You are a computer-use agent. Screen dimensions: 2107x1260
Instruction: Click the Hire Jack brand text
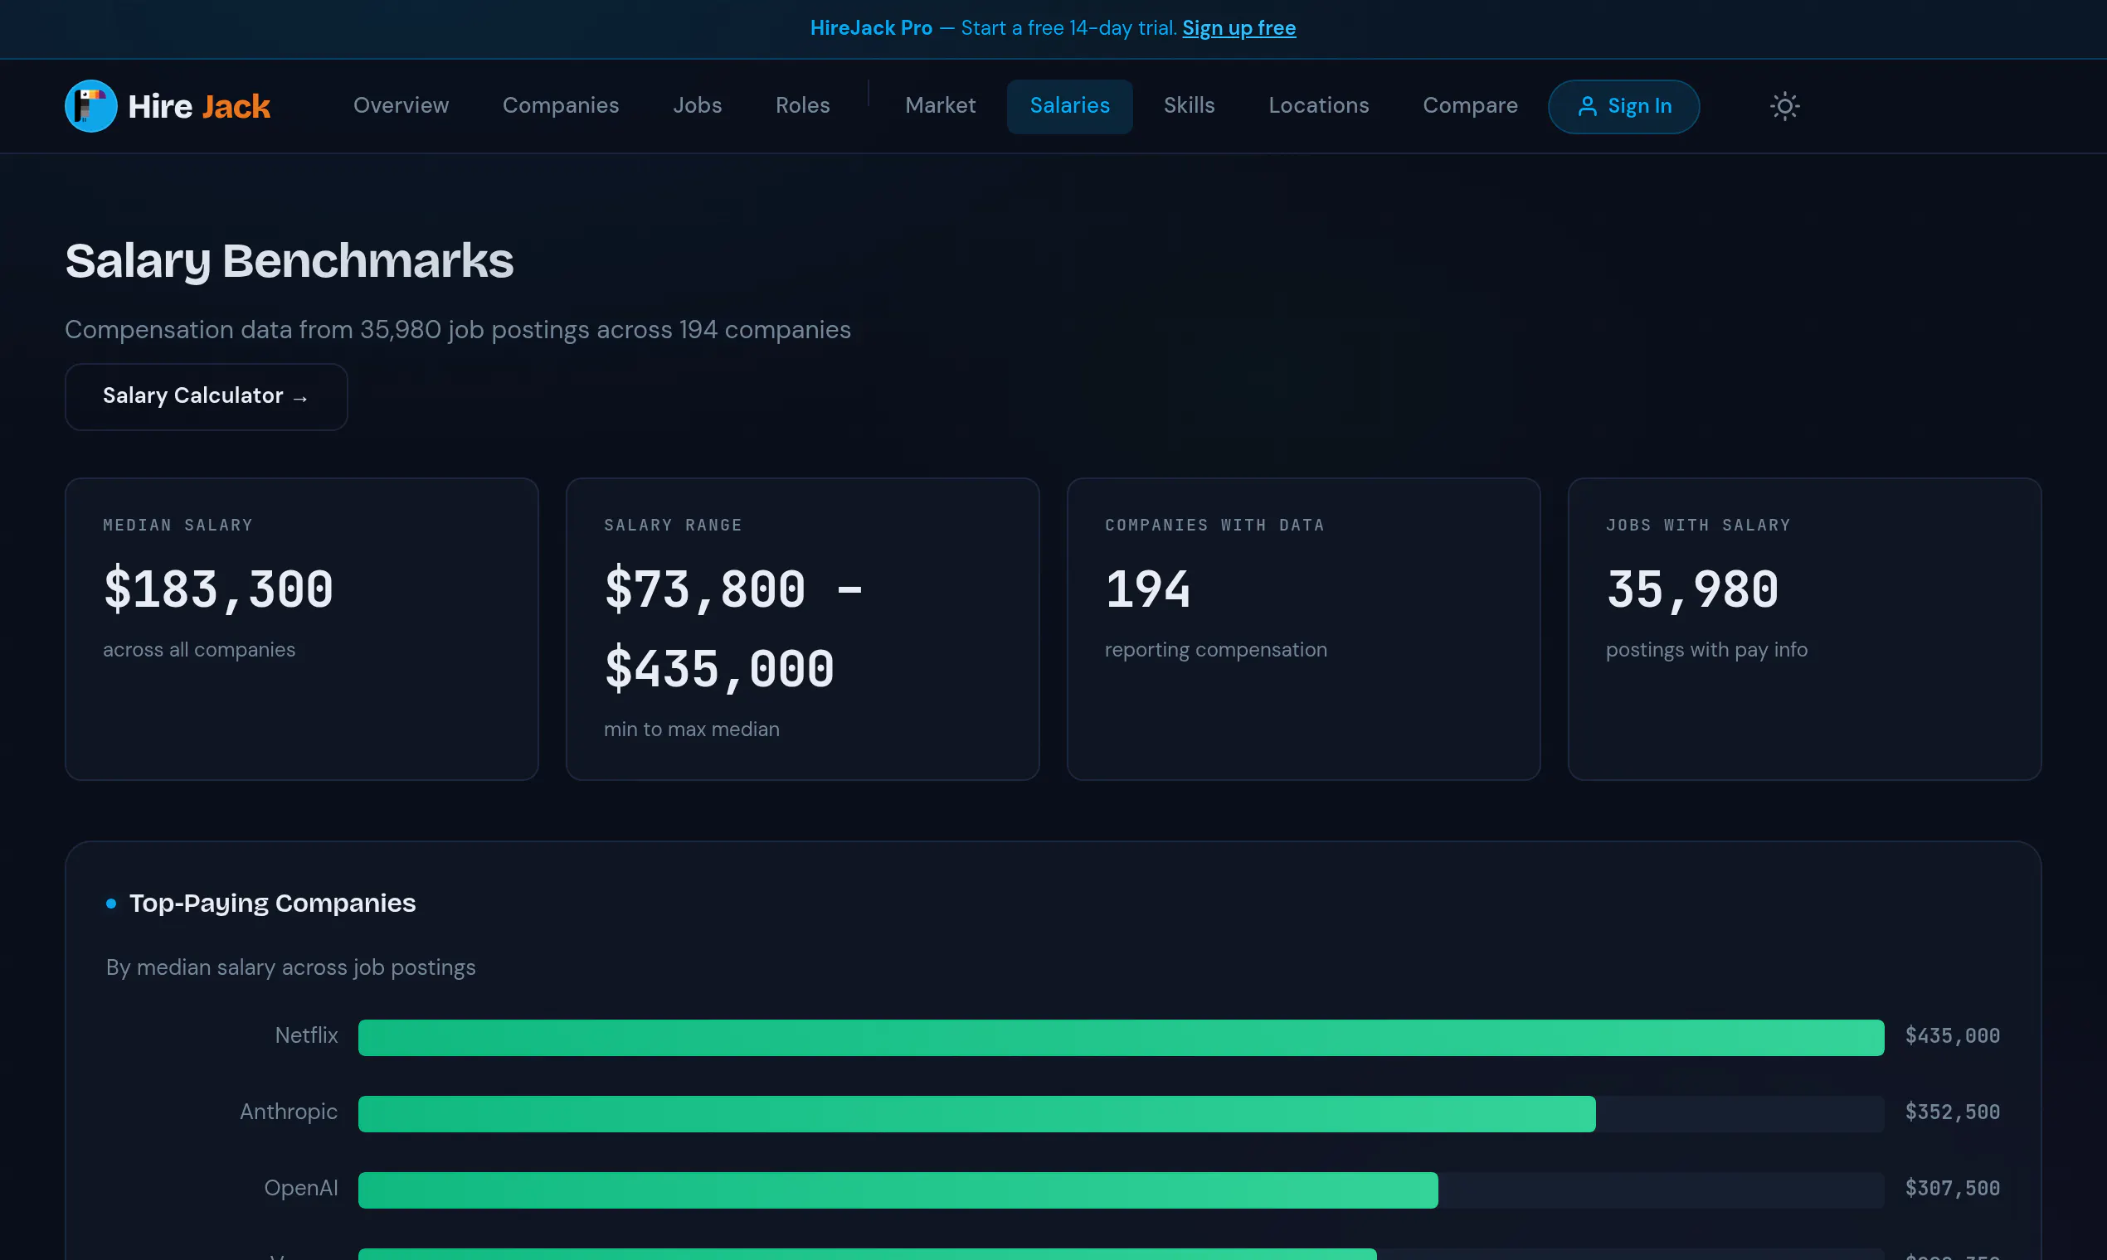(199, 106)
